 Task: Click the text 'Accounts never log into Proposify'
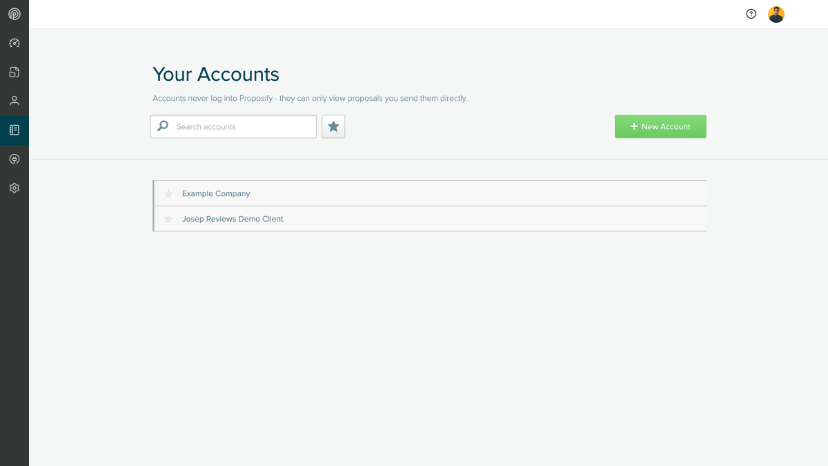(213, 99)
